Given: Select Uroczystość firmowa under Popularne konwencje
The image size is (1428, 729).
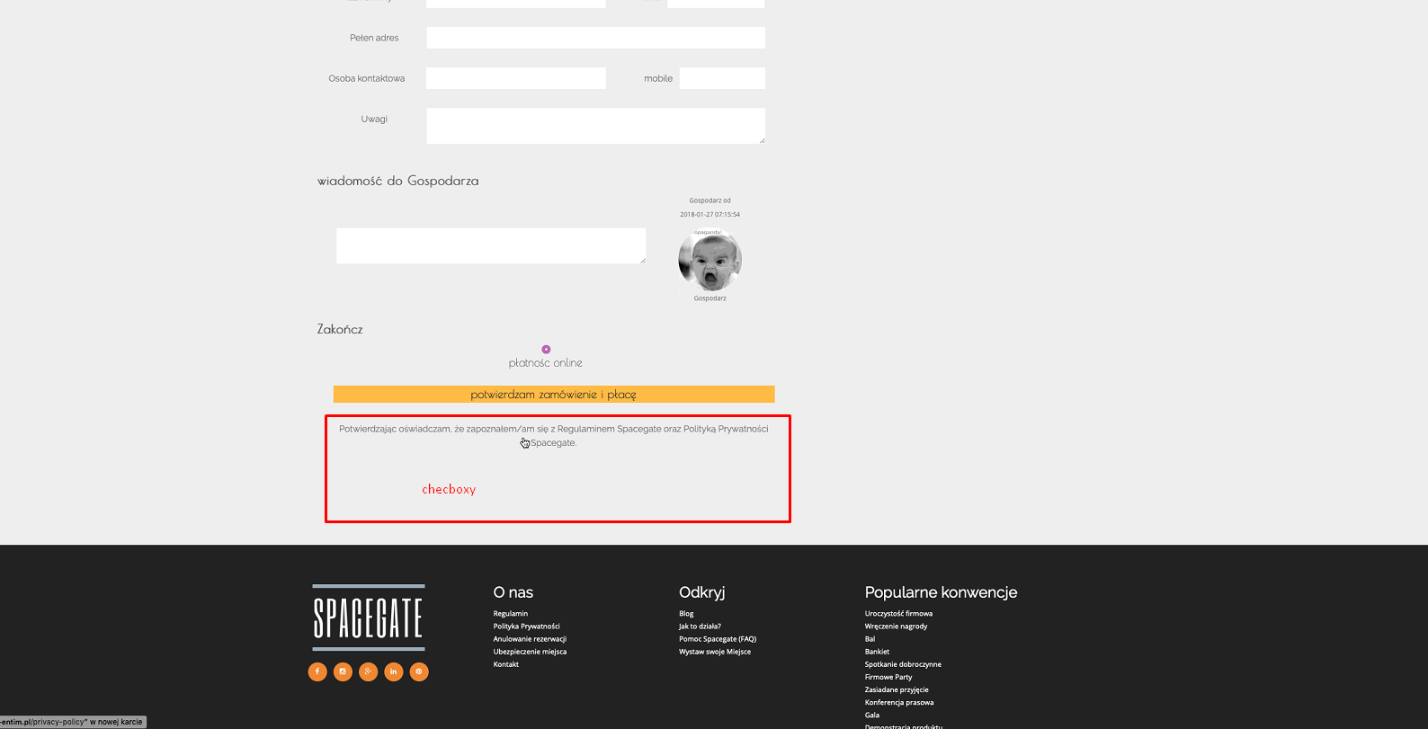Looking at the screenshot, I should coord(898,614).
